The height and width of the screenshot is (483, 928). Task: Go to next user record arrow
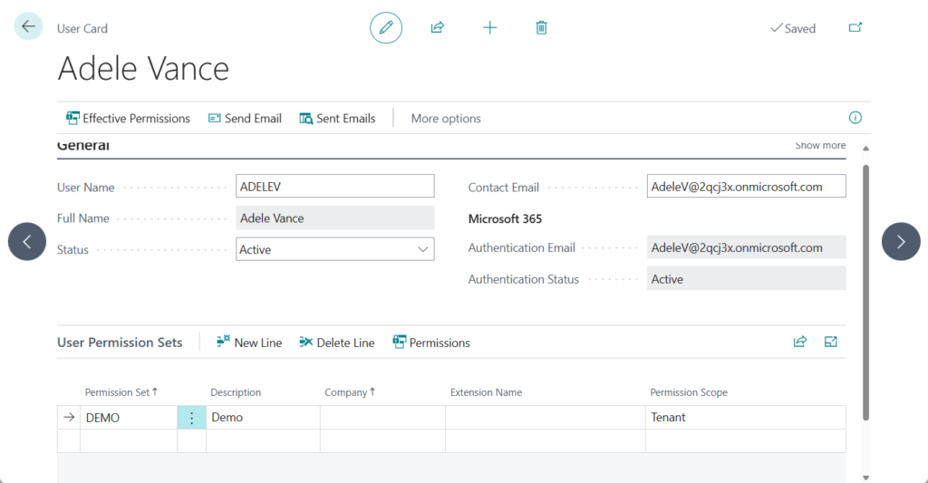(x=901, y=241)
